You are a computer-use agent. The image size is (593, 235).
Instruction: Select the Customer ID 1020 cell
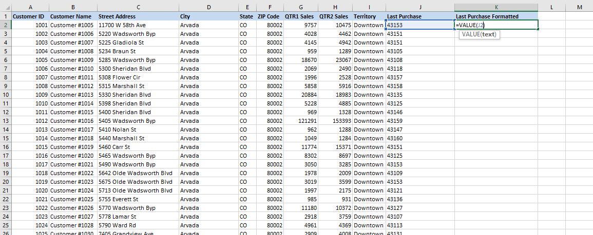click(x=30, y=190)
